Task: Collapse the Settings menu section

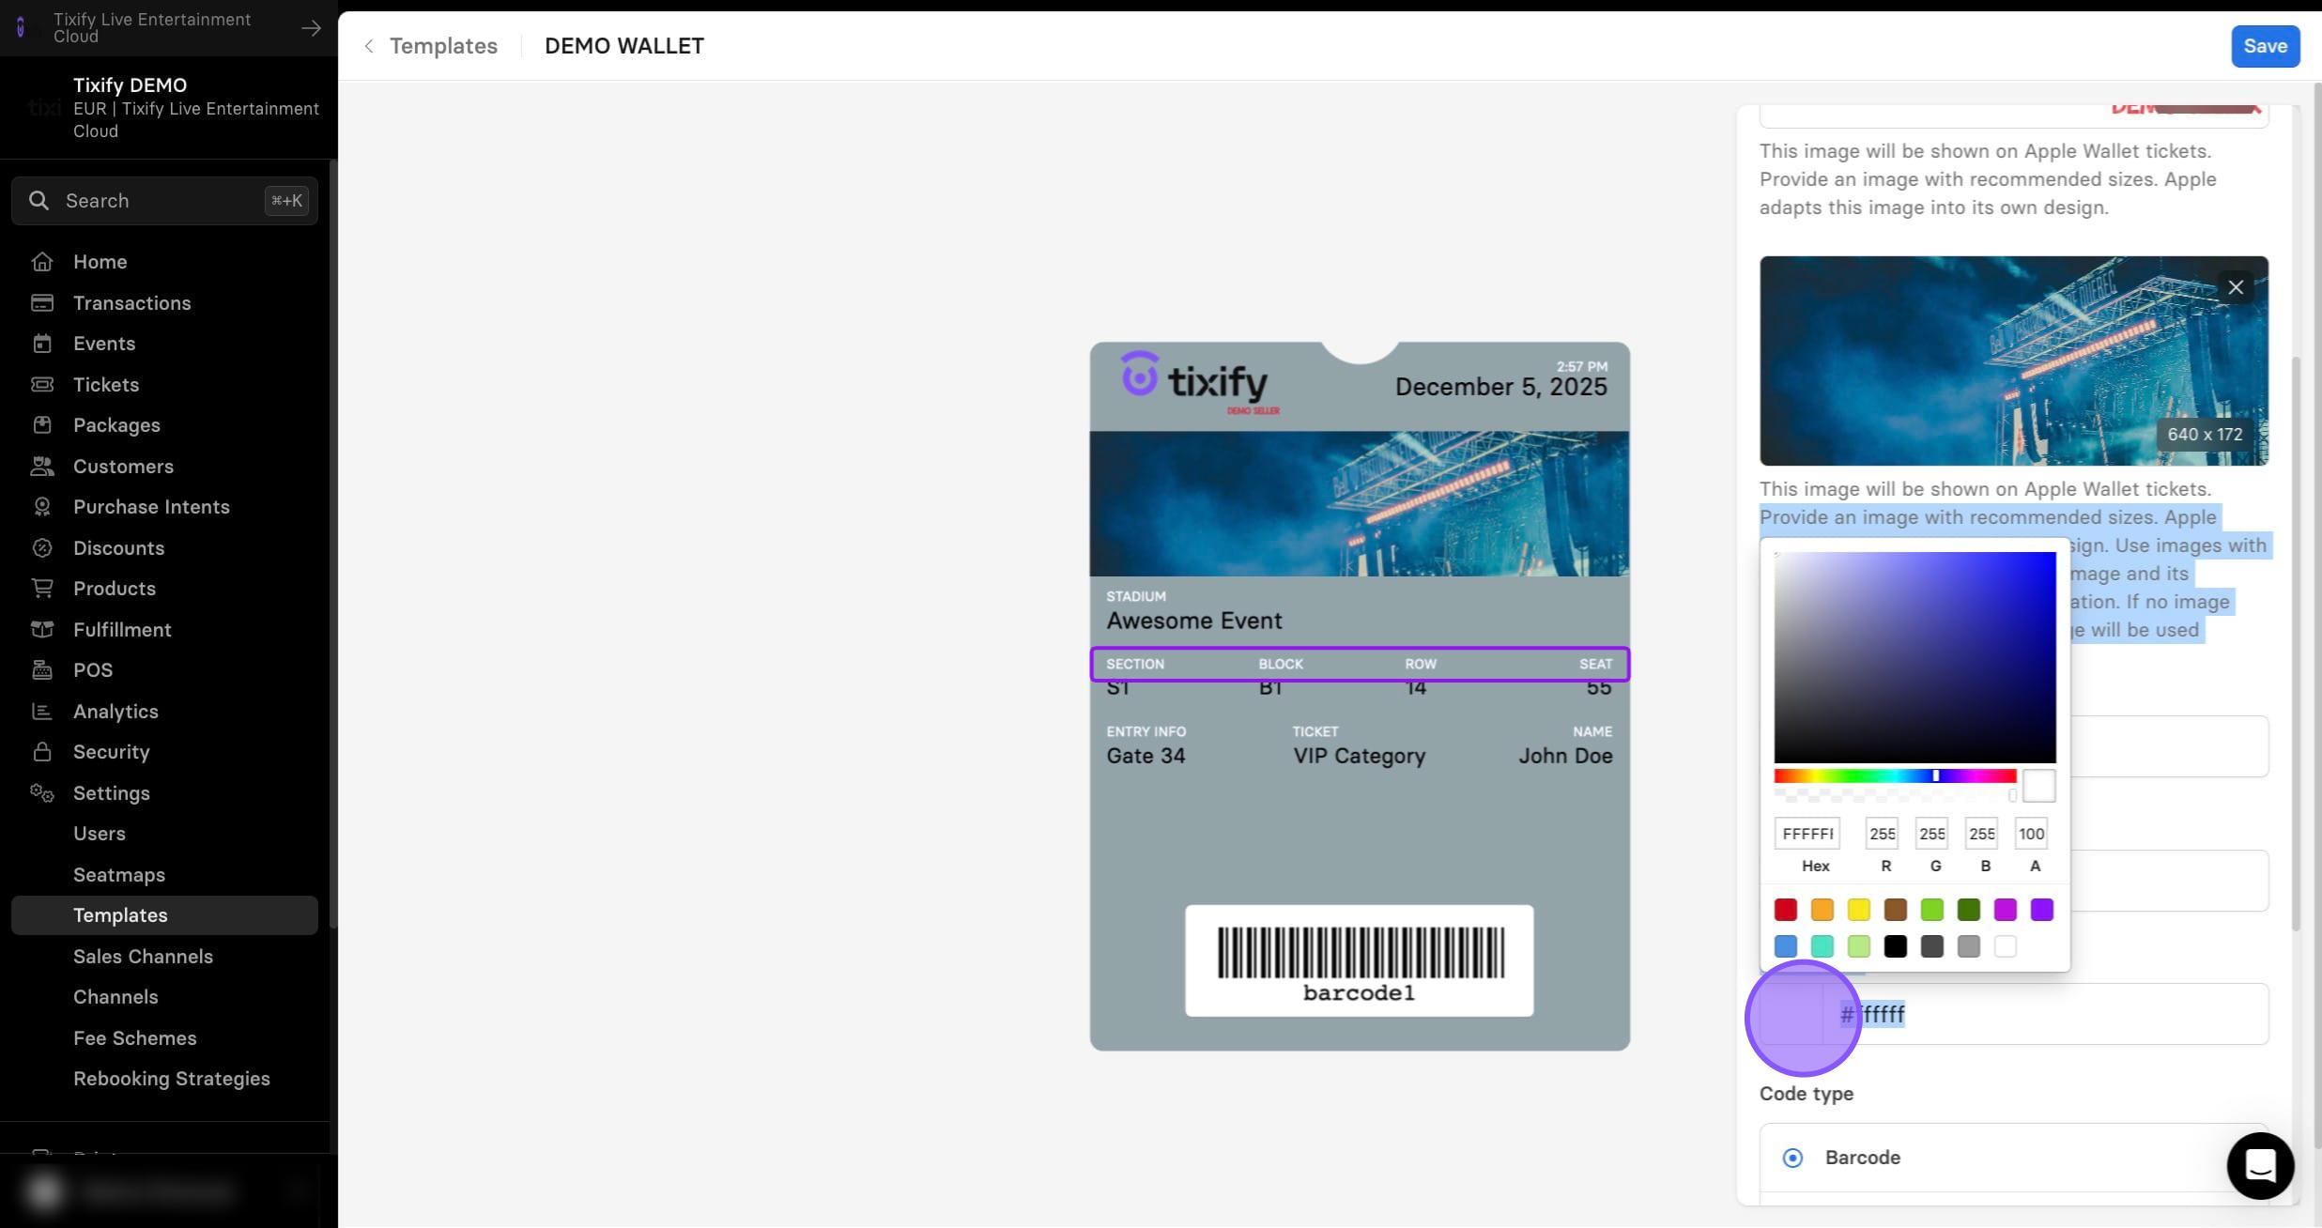Action: coord(111,793)
